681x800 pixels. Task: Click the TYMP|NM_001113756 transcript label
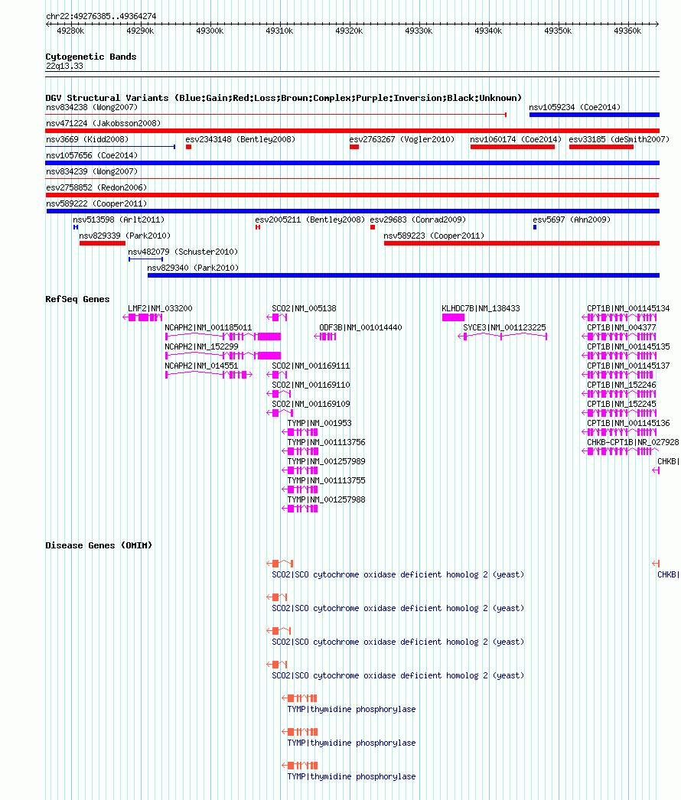(326, 442)
